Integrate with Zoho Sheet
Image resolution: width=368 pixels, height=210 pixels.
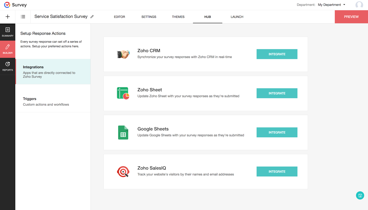click(277, 93)
